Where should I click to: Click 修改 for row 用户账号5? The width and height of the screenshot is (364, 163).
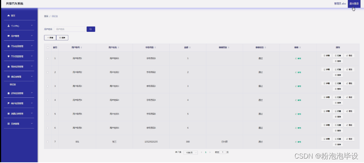point(349,111)
